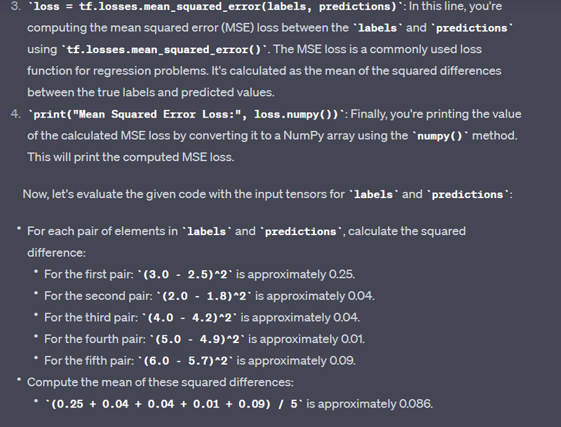This screenshot has height=427, width=561.
Task: Click 'predictions' code in the 'Now, let's evaluate' line
Action: pos(468,195)
